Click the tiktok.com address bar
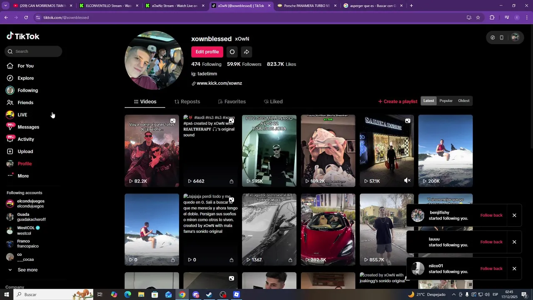Image resolution: width=533 pixels, height=300 pixels. 250,17
